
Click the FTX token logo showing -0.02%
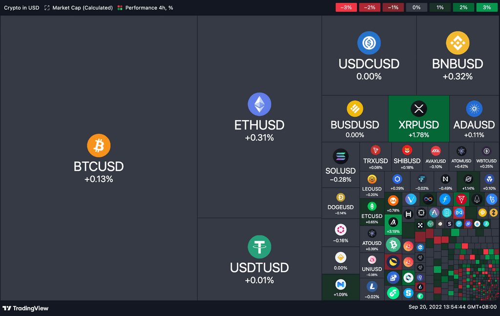422,179
